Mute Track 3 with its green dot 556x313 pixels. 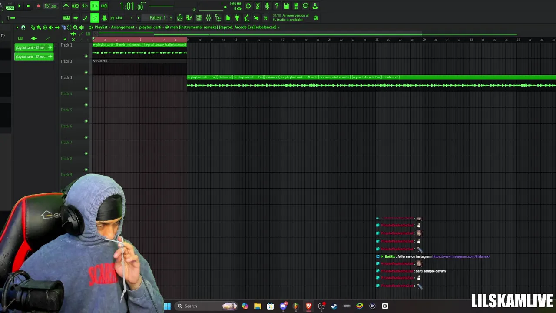(86, 89)
